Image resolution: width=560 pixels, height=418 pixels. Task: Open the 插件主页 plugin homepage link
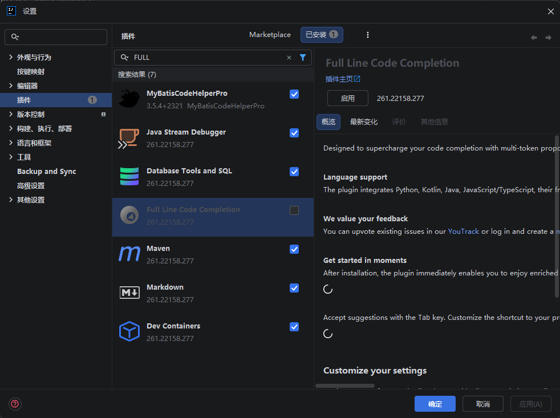pos(343,79)
